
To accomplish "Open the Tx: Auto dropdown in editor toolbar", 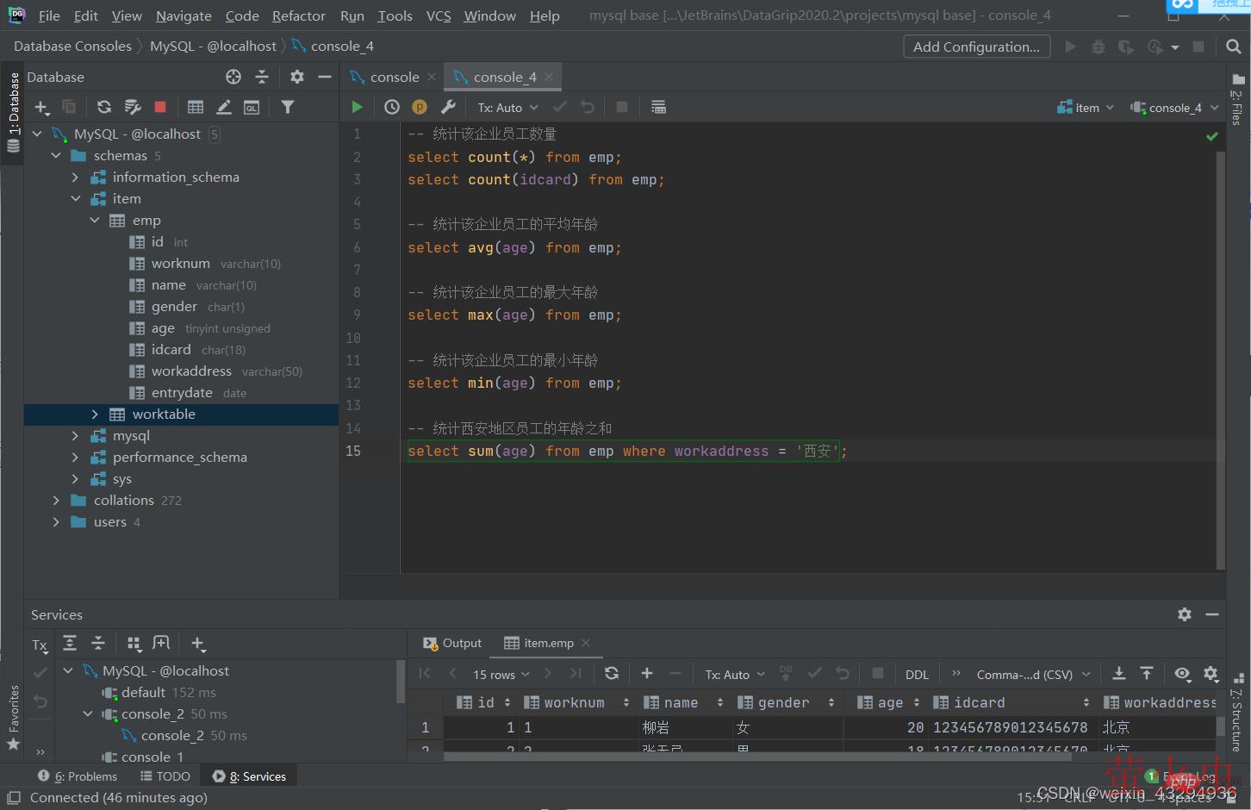I will point(507,108).
